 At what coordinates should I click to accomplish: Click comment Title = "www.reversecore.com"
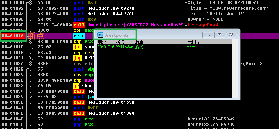[x=228, y=8]
